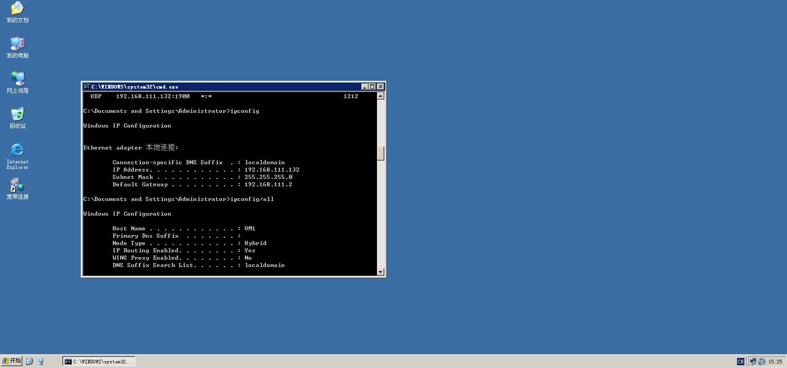Click the ipconfig/all command text

[252, 199]
